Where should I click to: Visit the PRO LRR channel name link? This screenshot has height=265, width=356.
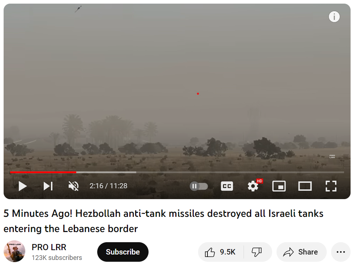pos(49,247)
